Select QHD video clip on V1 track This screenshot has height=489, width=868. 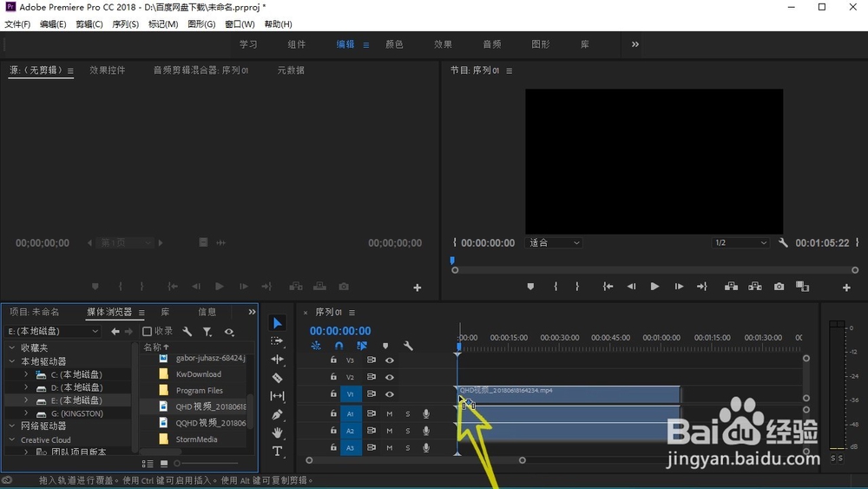[569, 394]
